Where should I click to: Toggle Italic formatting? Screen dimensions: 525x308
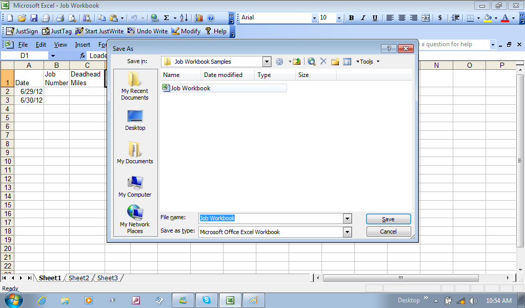tap(363, 18)
